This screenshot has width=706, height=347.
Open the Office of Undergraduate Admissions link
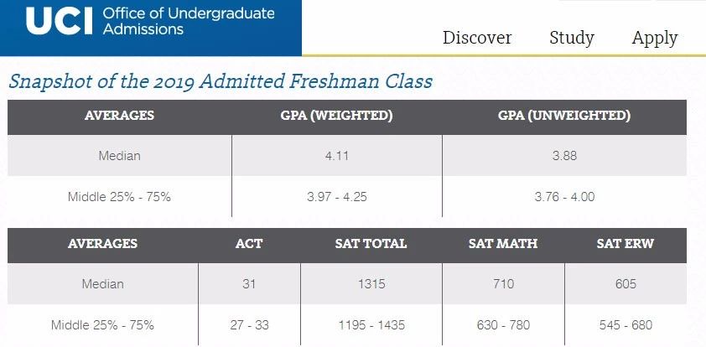pyautogui.click(x=188, y=22)
